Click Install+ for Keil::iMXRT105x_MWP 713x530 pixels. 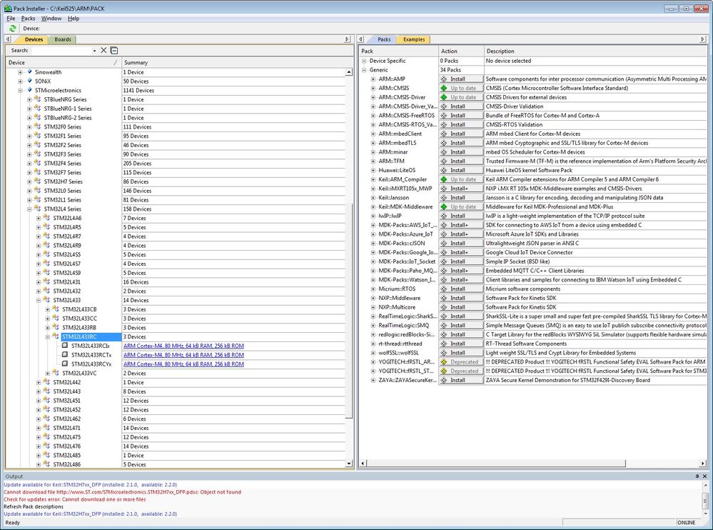(461, 189)
